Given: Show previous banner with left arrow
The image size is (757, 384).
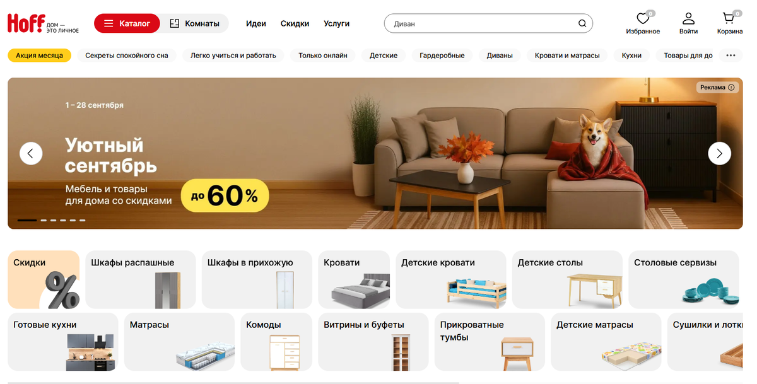Looking at the screenshot, I should click(31, 153).
